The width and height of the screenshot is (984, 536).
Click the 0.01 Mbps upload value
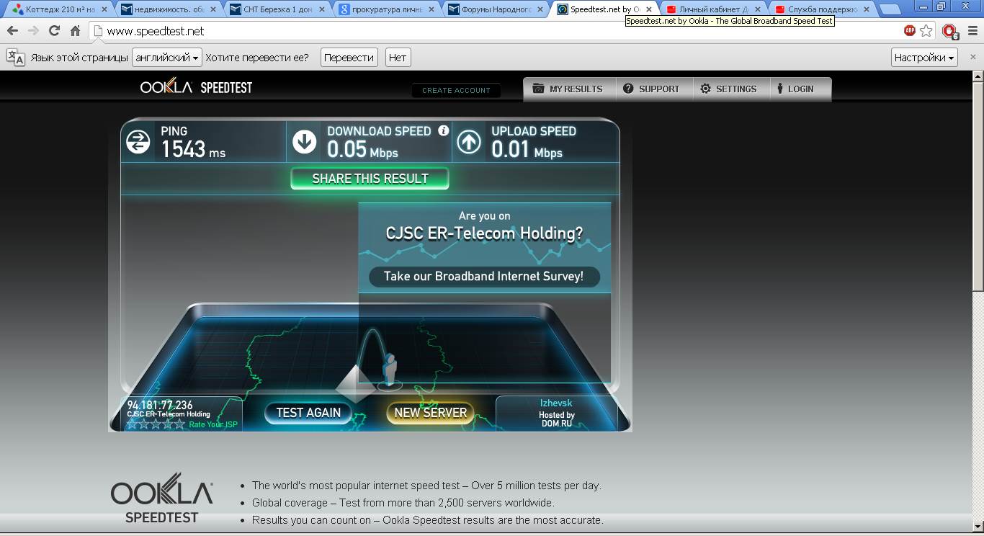click(x=527, y=149)
